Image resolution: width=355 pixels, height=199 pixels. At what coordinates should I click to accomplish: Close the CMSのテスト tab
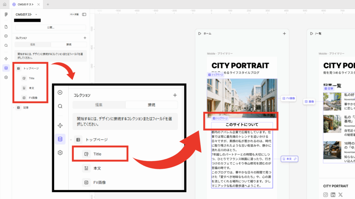38,4
